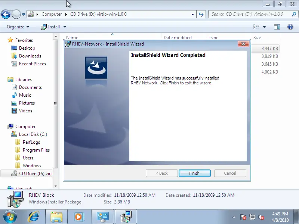Select Downloads under Favorites
299x224 pixels.
(x=30, y=56)
